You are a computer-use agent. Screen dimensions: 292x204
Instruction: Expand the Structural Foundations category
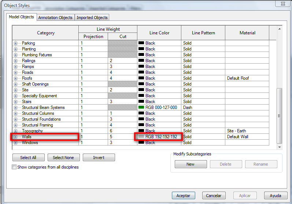(15, 120)
